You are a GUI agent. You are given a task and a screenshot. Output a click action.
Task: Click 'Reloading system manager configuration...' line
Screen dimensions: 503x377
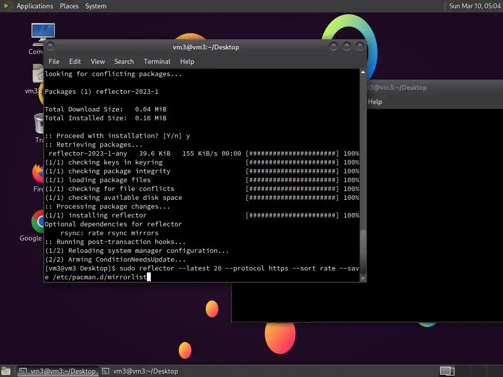(x=137, y=251)
